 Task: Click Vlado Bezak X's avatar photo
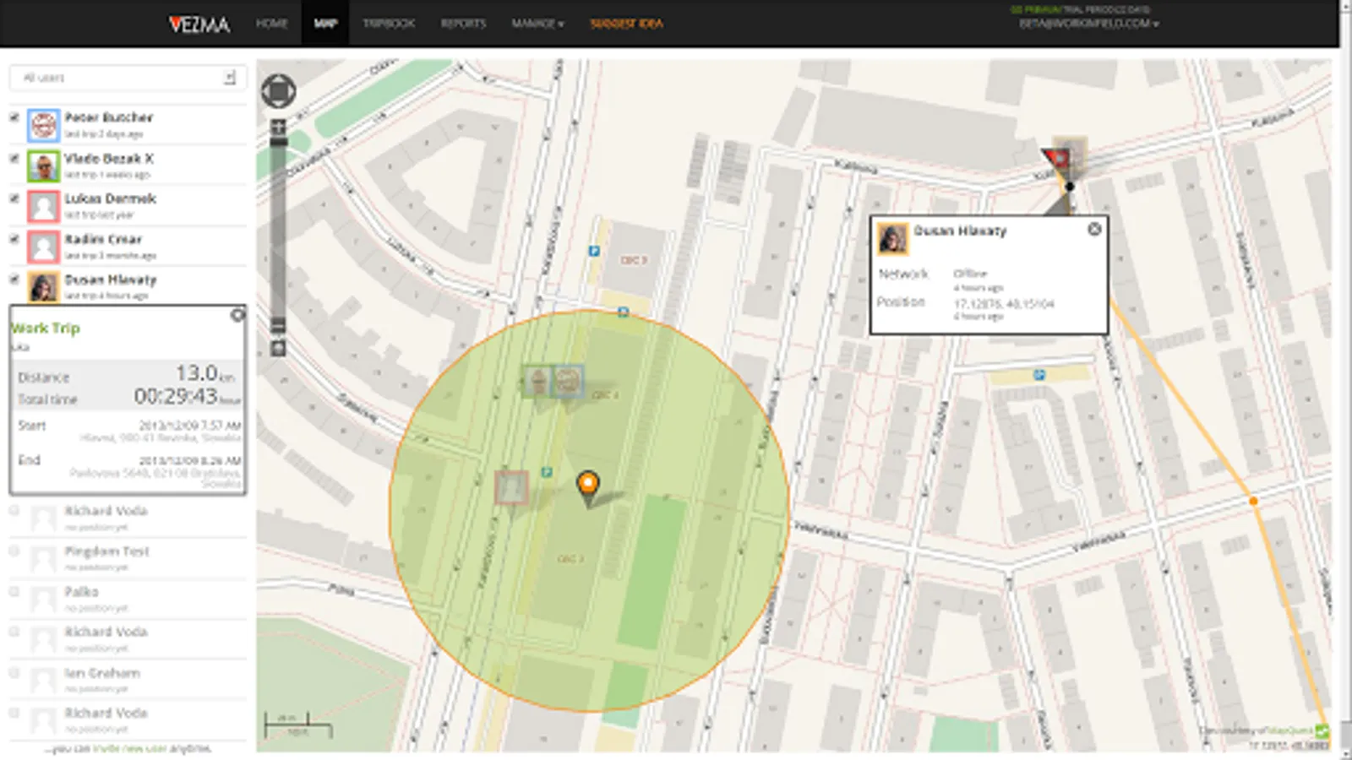click(43, 166)
